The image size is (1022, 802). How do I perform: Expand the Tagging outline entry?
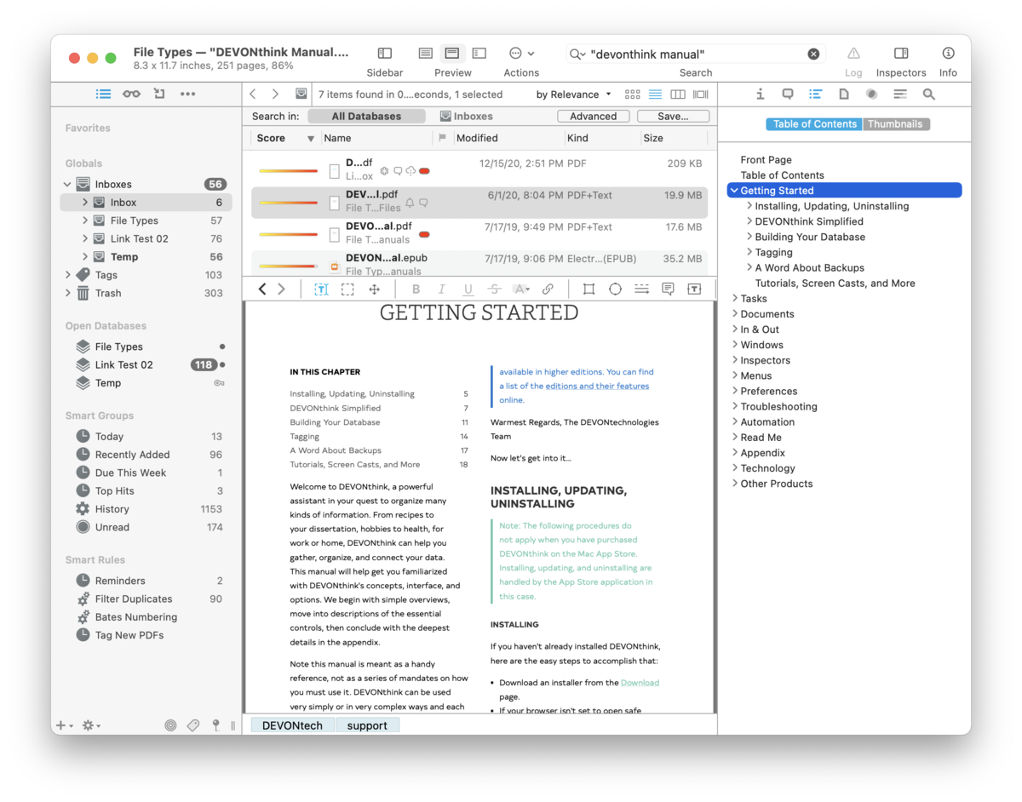[749, 252]
